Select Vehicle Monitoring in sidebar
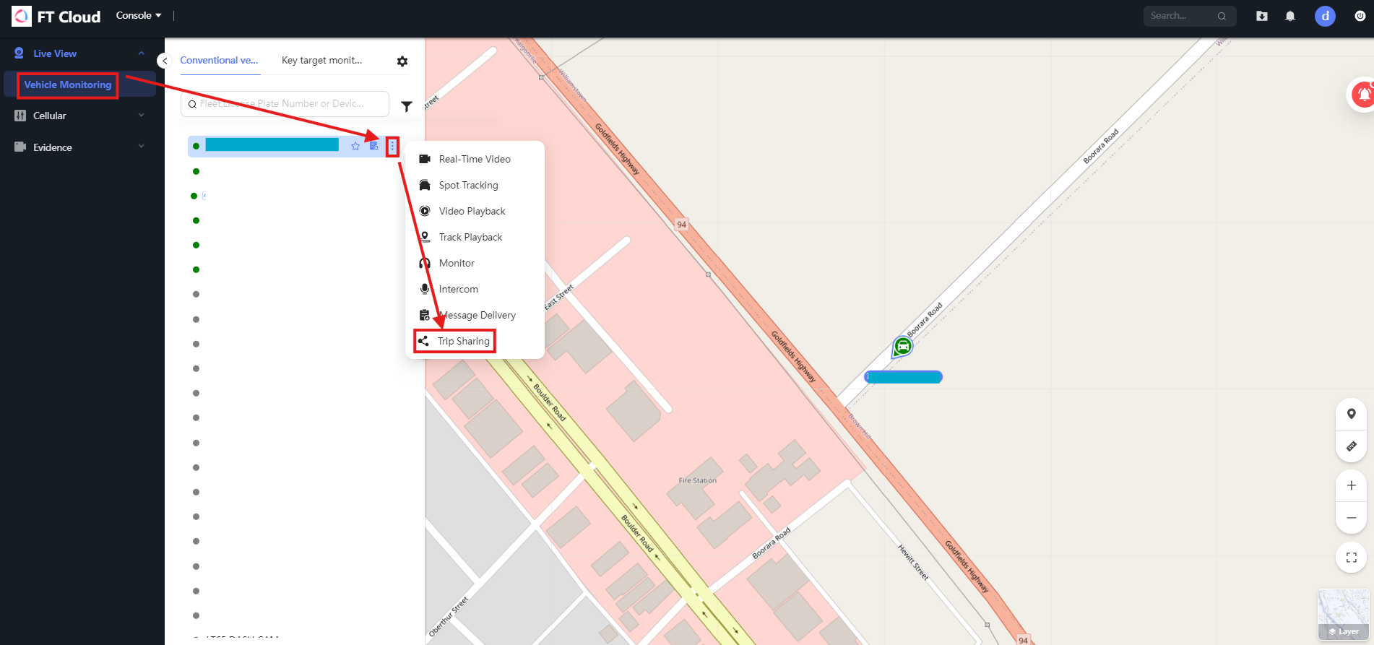1374x645 pixels. (68, 85)
